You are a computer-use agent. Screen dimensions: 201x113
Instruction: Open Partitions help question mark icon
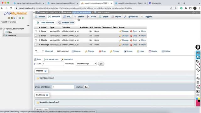pyautogui.click(x=47, y=95)
